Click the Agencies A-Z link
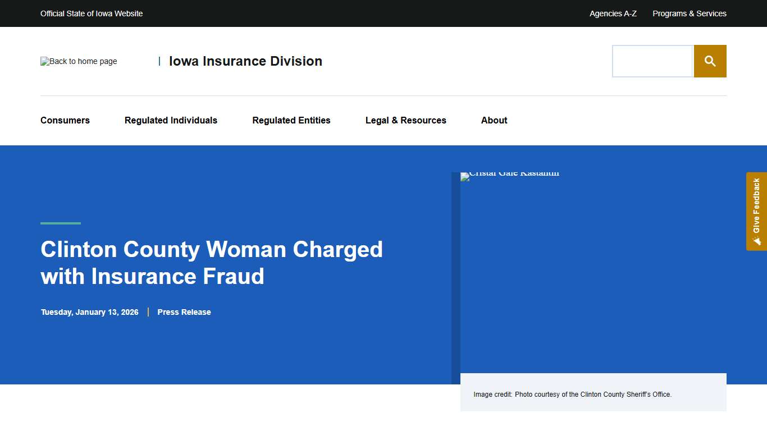This screenshot has width=767, height=431. coord(613,13)
